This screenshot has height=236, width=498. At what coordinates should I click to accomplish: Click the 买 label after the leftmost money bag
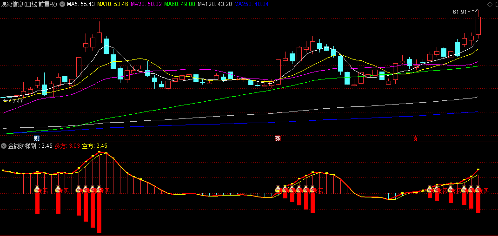point(46,190)
